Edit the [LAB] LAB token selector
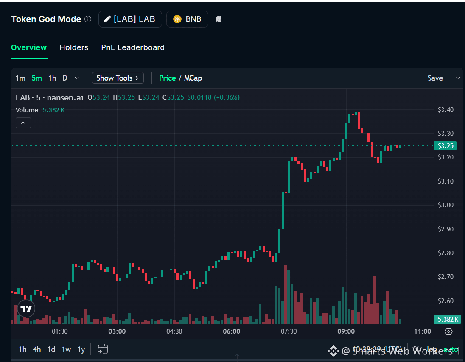This screenshot has width=465, height=362. (x=130, y=19)
